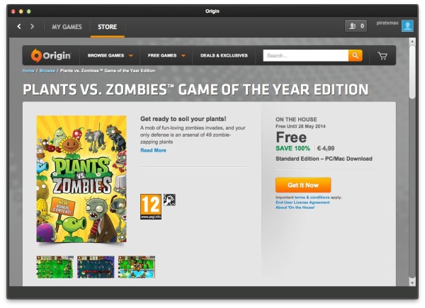Viewport: 425px width, 308px height.
Task: Click the Home breadcrumb link
Action: tap(28, 71)
